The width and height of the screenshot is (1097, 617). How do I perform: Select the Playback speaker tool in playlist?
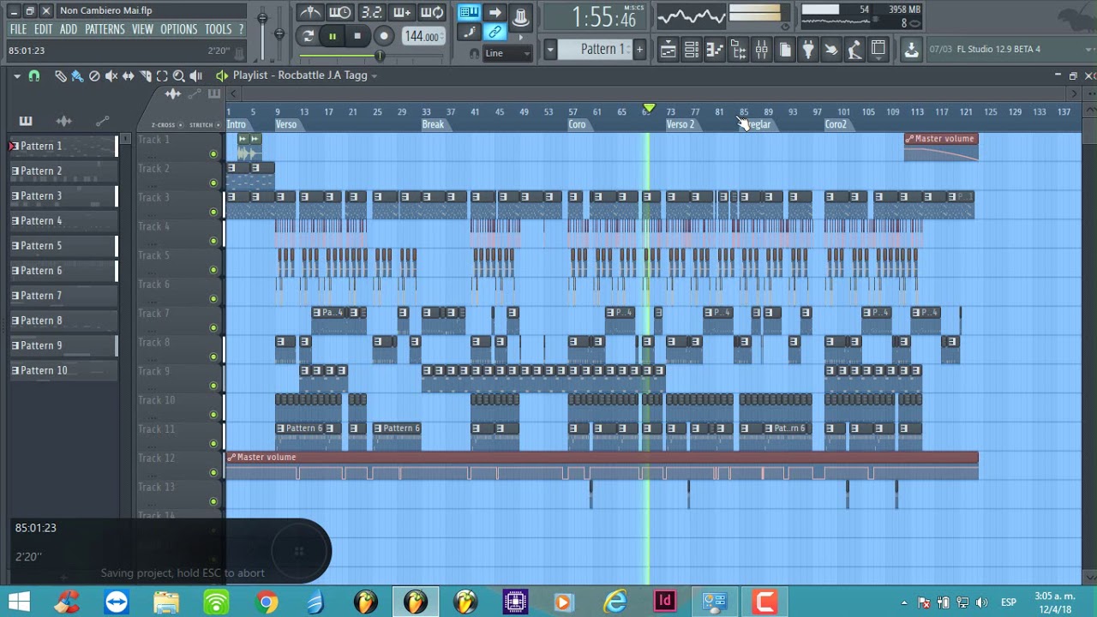(195, 75)
